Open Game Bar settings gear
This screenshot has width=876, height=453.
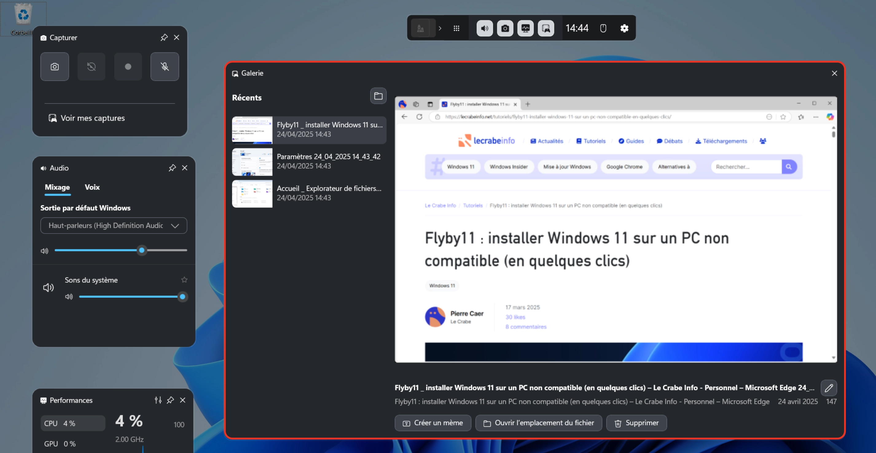(624, 28)
